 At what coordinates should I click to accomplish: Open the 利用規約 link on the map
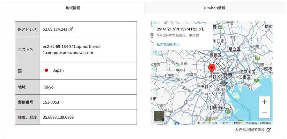coord(265,123)
